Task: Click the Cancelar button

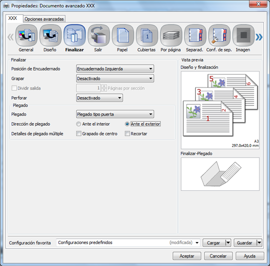Action: click(218, 256)
